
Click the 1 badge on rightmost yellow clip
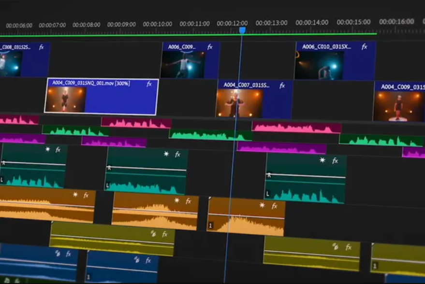(x=375, y=266)
